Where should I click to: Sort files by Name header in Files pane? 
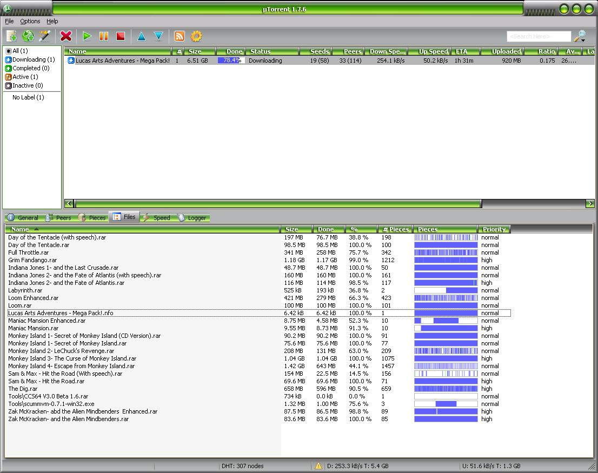click(143, 229)
